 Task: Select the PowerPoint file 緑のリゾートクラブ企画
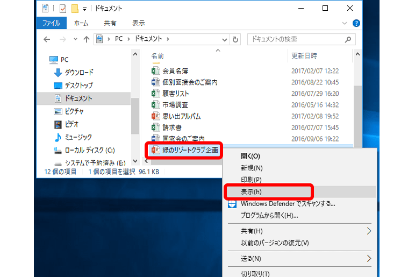(x=184, y=150)
